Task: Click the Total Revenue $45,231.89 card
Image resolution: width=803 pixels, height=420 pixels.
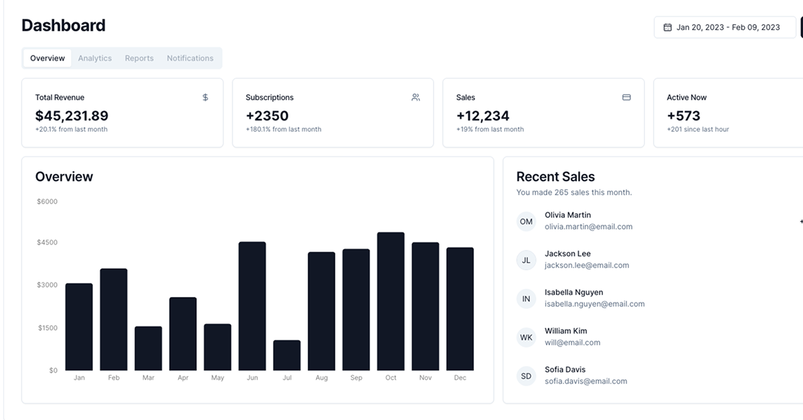Action: point(122,112)
